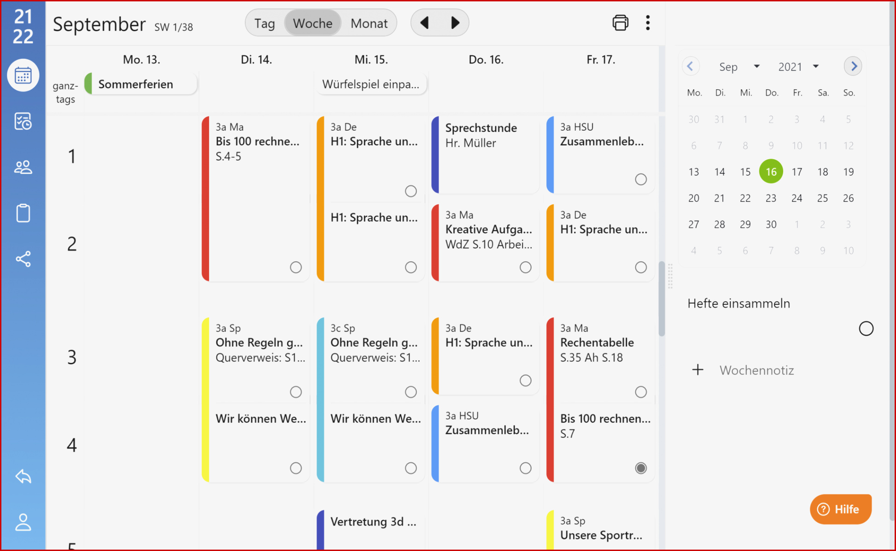Open Thursday 3a HSU Zusammenleb... lesson
896x551 pixels.
click(x=486, y=443)
